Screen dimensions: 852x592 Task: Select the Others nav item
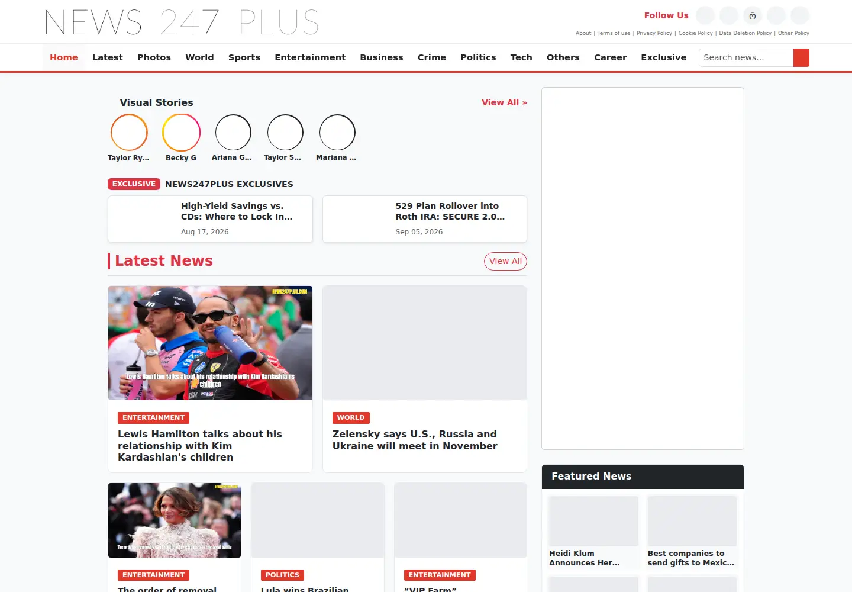click(x=563, y=57)
